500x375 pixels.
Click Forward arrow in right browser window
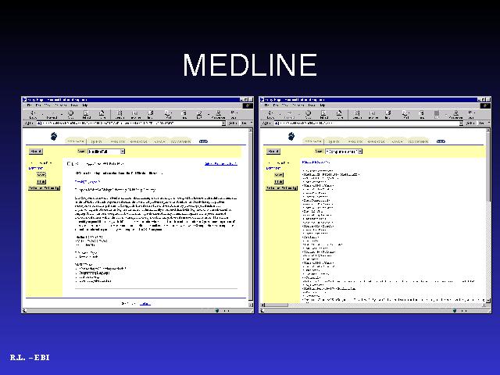click(x=287, y=114)
